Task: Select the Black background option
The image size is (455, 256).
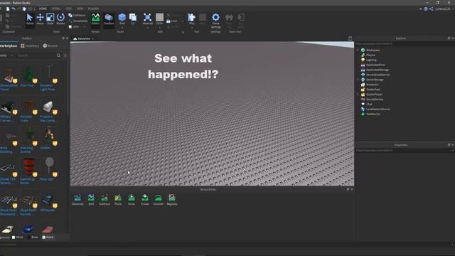Action: tap(33, 237)
